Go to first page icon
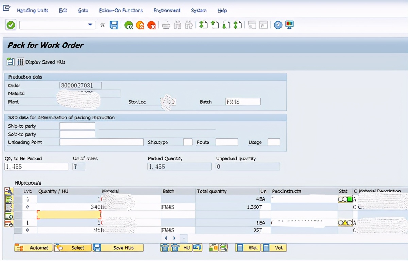Image resolution: width=408 pixels, height=261 pixels. (x=203, y=25)
